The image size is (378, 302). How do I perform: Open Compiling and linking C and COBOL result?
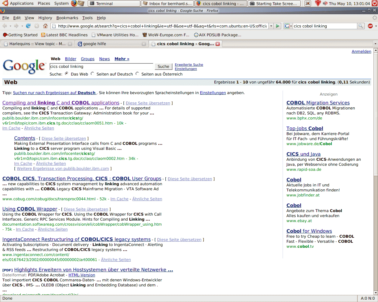[61, 103]
